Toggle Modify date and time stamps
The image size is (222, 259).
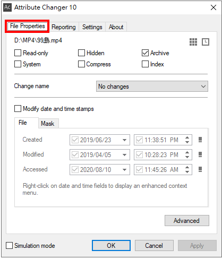pyautogui.click(x=18, y=109)
